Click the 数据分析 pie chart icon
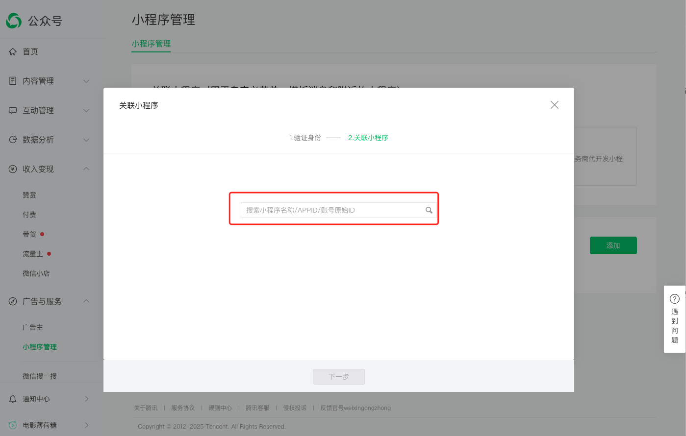This screenshot has height=436, width=686. [x=13, y=140]
